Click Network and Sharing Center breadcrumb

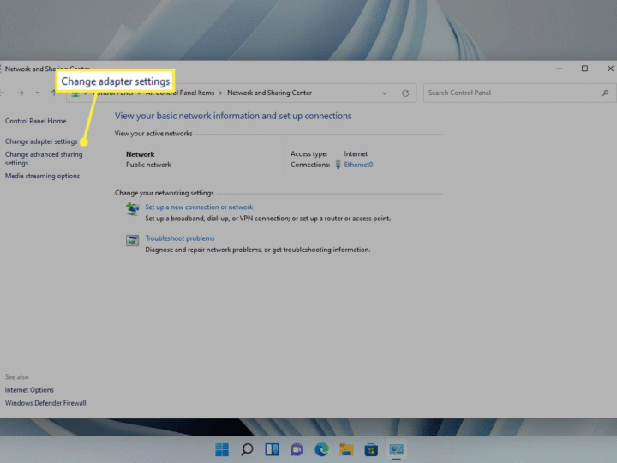[270, 93]
